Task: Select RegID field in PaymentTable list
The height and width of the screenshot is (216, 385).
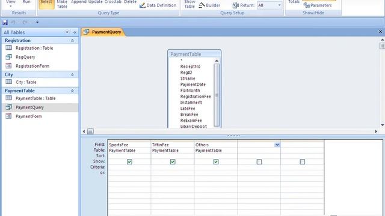Action: tap(186, 73)
